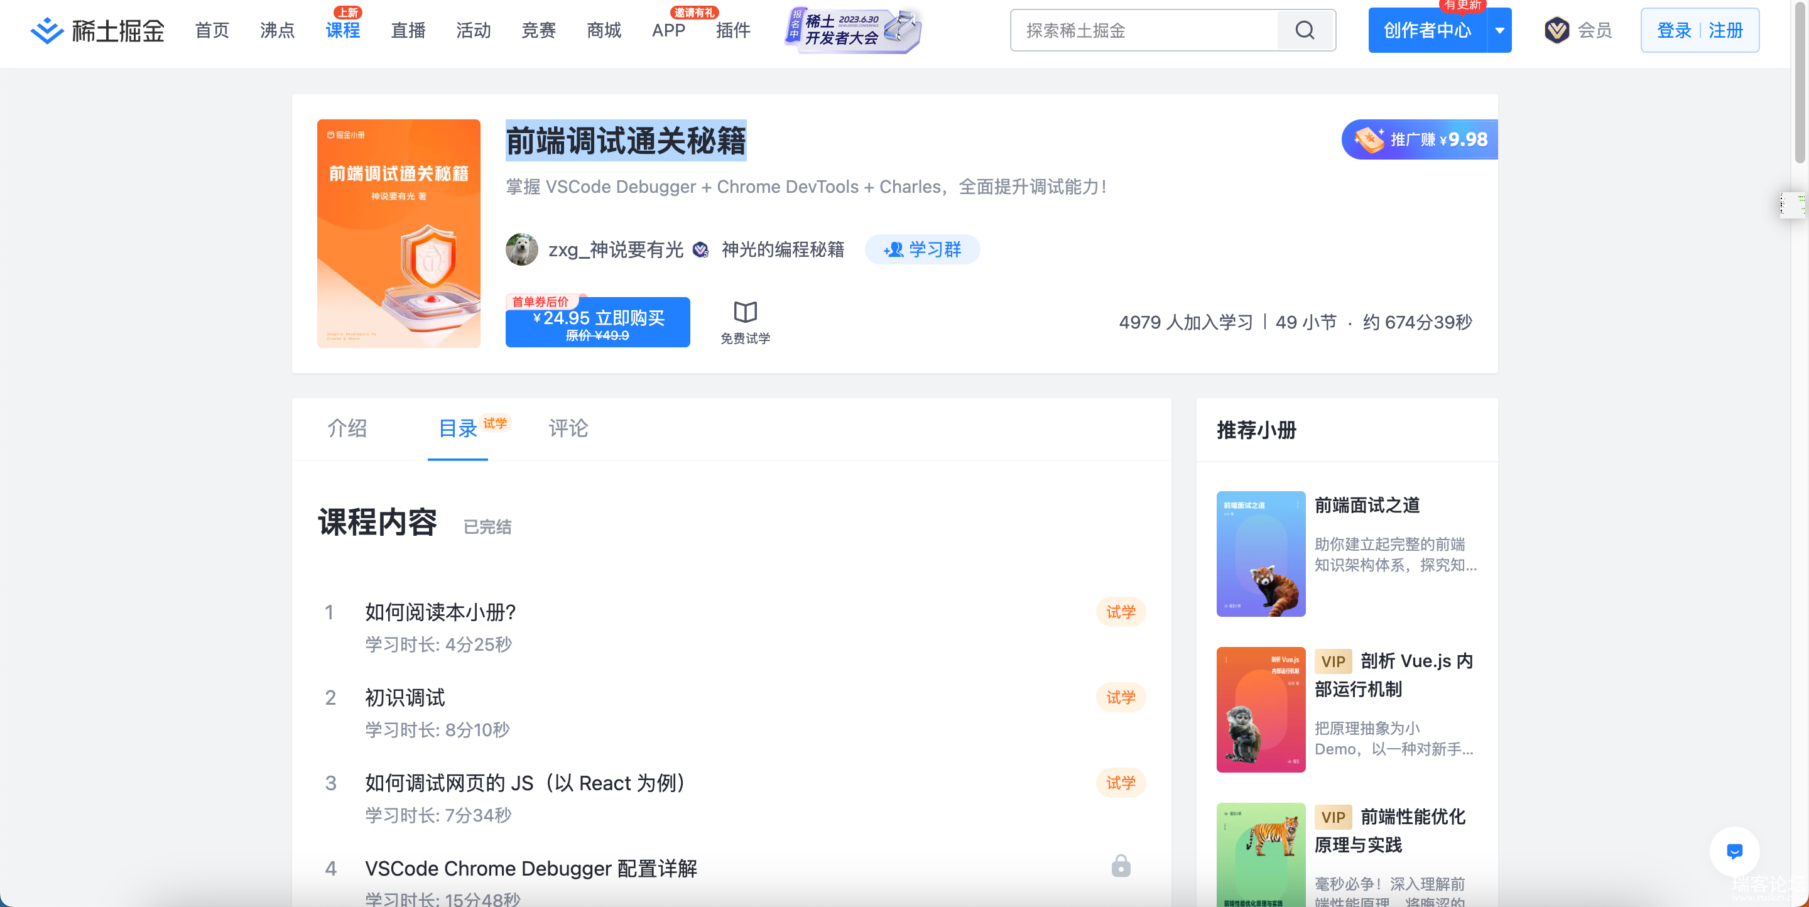Click the 注册 link
1809x907 pixels.
pos(1725,30)
